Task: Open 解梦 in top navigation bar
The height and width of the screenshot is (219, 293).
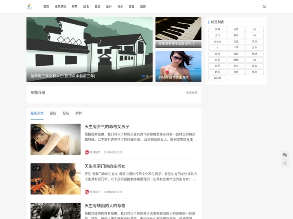Action: [x=74, y=6]
